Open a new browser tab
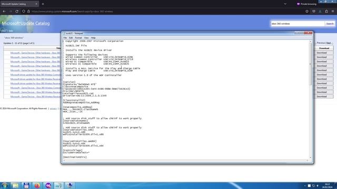Screen dimensions: 337x189 (x=43, y=4)
